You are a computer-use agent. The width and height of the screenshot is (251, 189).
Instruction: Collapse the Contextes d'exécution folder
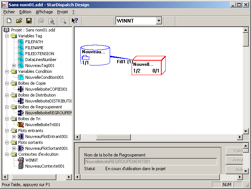(x=7, y=154)
